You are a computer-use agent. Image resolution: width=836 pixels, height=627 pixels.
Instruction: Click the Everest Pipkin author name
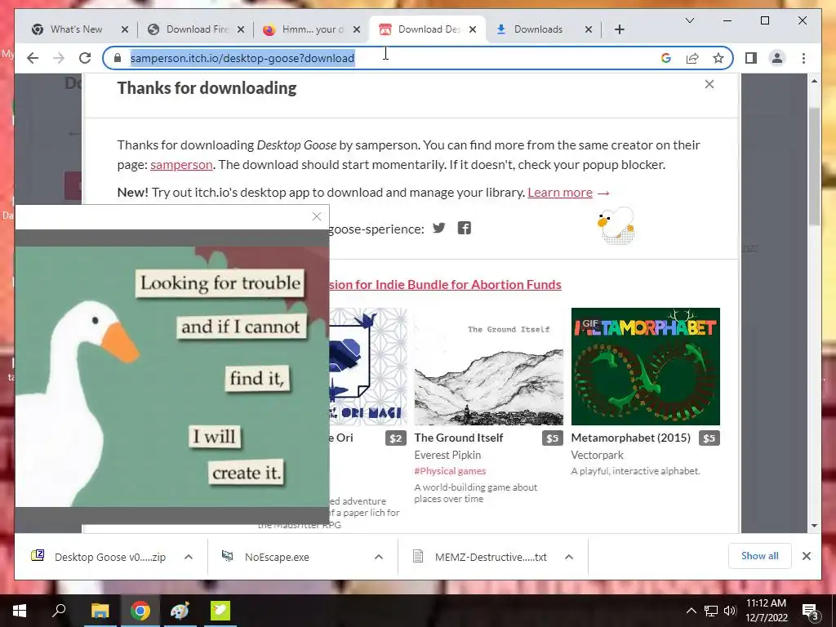pos(447,455)
